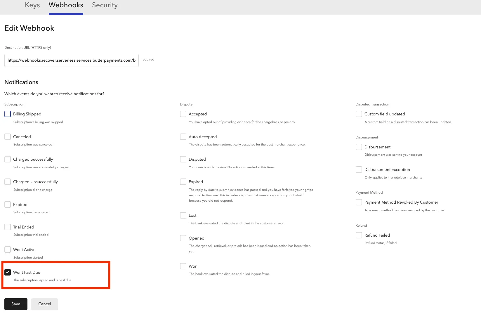
Task: Enable Custom field updated checkbox
Action: 359,114
